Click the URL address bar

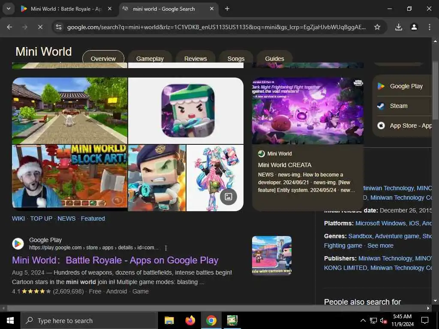tap(216, 27)
